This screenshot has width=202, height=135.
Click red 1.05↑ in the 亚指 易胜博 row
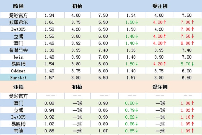click(187, 124)
